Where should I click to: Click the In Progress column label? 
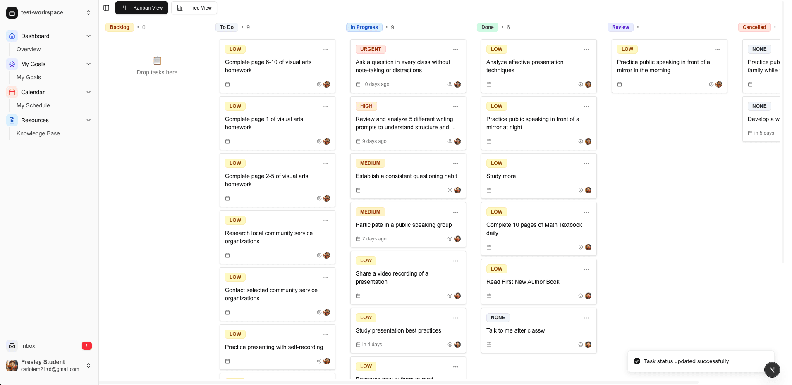click(364, 27)
